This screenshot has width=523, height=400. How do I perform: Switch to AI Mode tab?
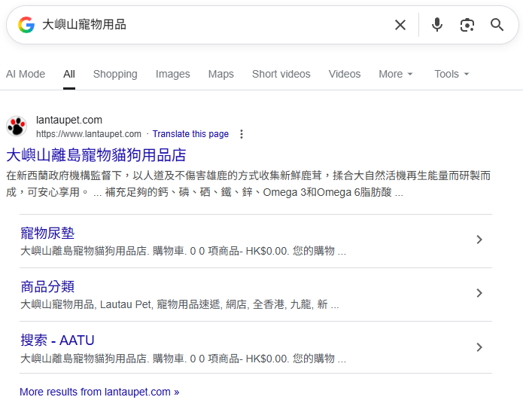point(26,74)
